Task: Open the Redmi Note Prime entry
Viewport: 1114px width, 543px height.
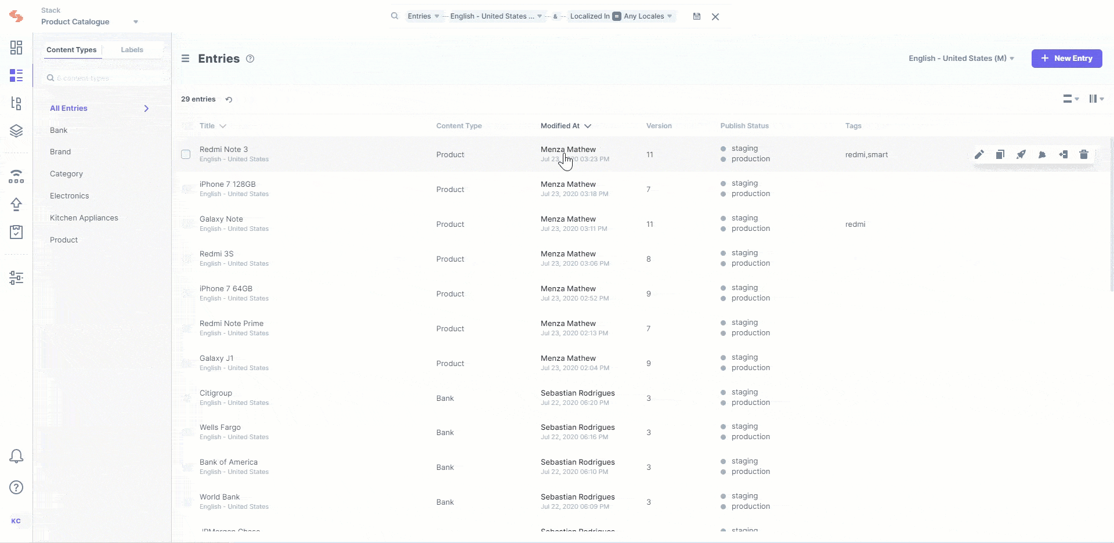Action: 232,324
